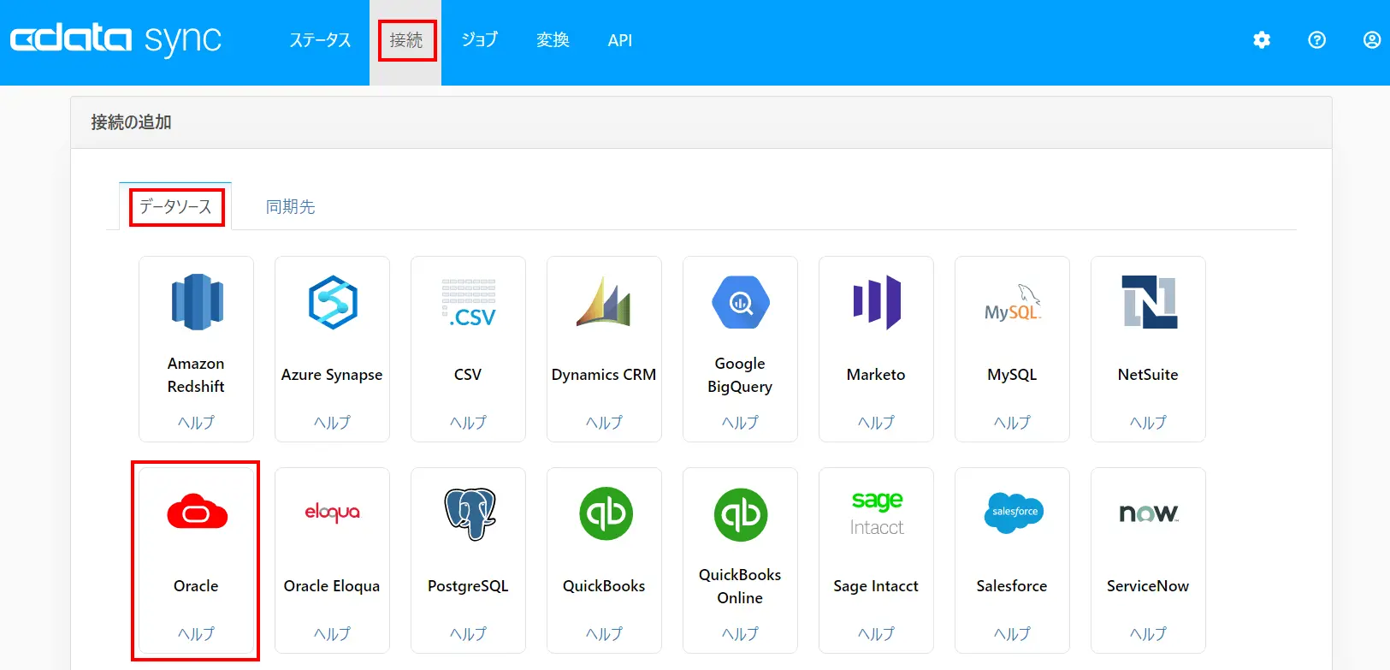The height and width of the screenshot is (670, 1390).
Task: Select the Azure Synapse icon
Action: tap(332, 302)
